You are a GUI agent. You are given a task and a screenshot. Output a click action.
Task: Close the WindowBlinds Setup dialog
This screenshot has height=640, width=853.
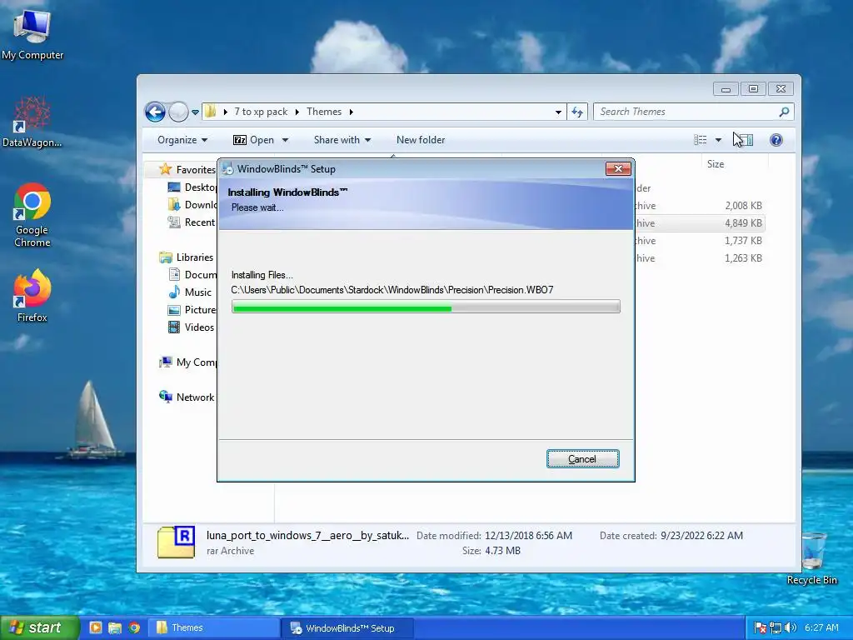point(618,168)
